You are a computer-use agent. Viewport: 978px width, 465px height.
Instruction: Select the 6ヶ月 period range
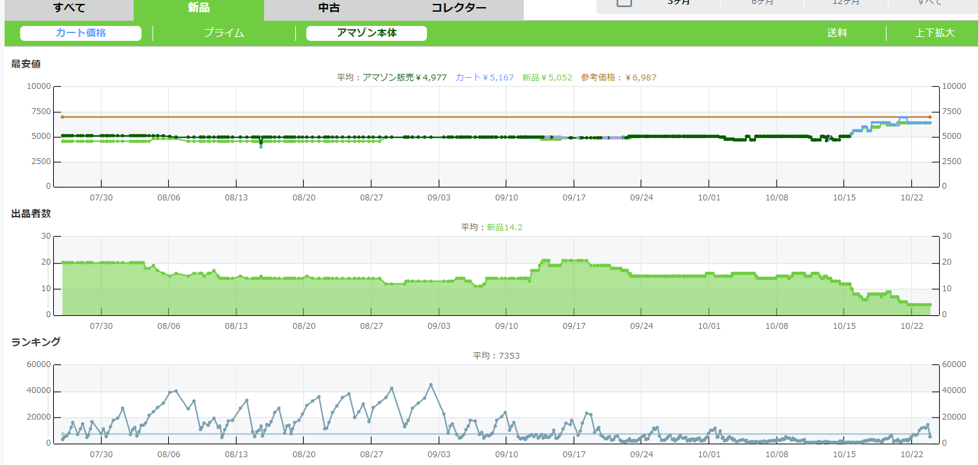point(763,3)
